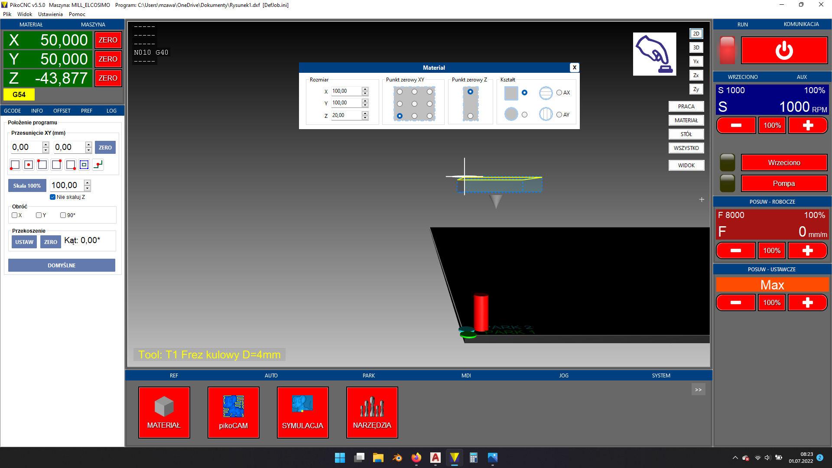This screenshot has width=832, height=468.
Task: Increment first XY offset stepper
Action: (x=45, y=144)
